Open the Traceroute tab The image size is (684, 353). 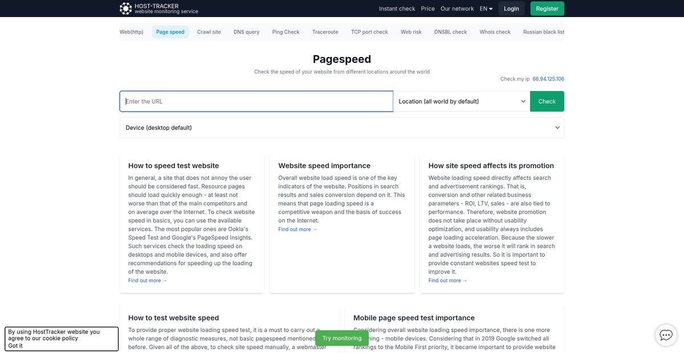(325, 32)
